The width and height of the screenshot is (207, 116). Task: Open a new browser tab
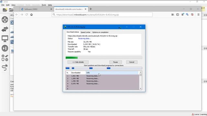91,9
